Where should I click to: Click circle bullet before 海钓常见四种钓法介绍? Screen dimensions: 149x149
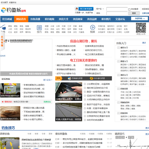(x=85, y=88)
